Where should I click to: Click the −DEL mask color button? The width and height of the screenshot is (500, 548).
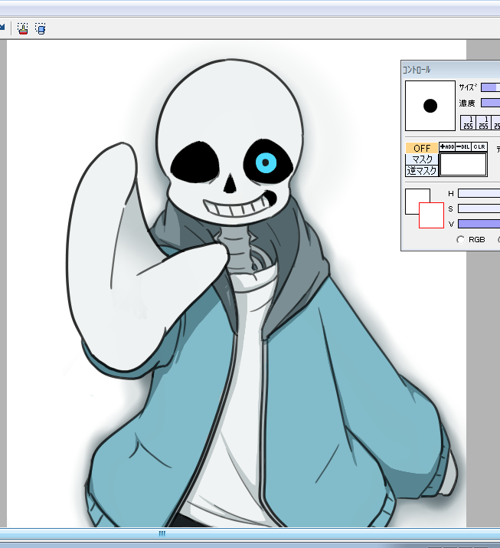[x=463, y=147]
